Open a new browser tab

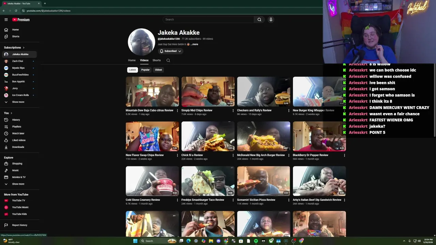(45, 3)
